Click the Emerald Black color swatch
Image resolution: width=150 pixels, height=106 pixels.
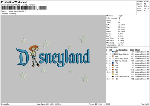pos(113,76)
